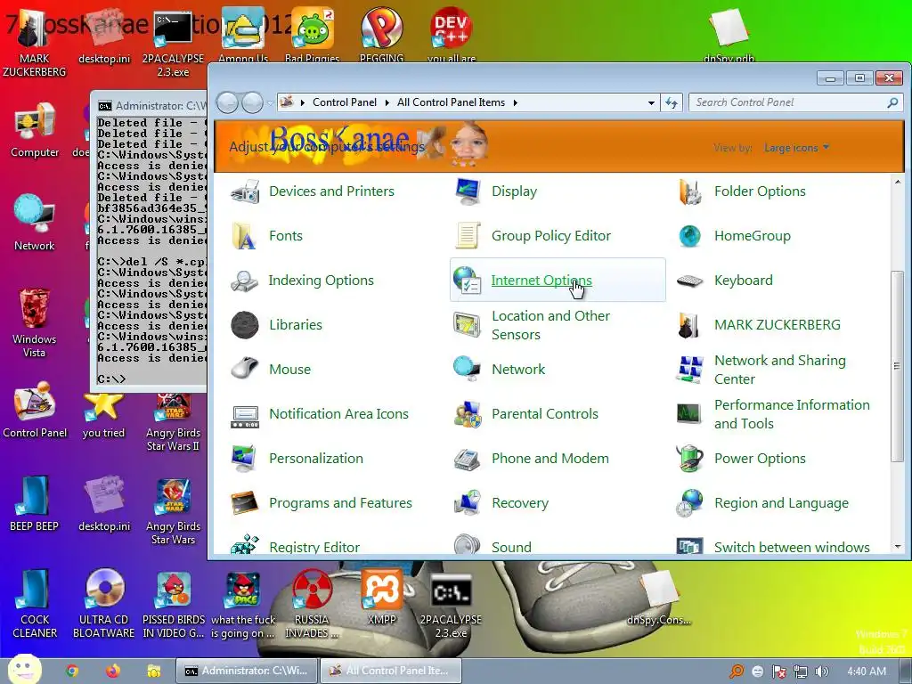This screenshot has height=684, width=912.
Task: Expand the arrow after All Control Panel Items
Action: [x=516, y=103]
